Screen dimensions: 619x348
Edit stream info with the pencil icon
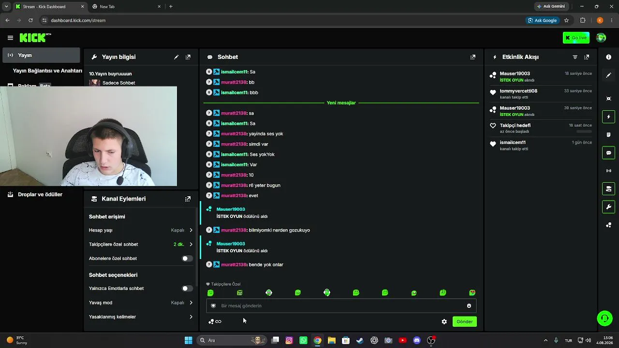pyautogui.click(x=177, y=57)
